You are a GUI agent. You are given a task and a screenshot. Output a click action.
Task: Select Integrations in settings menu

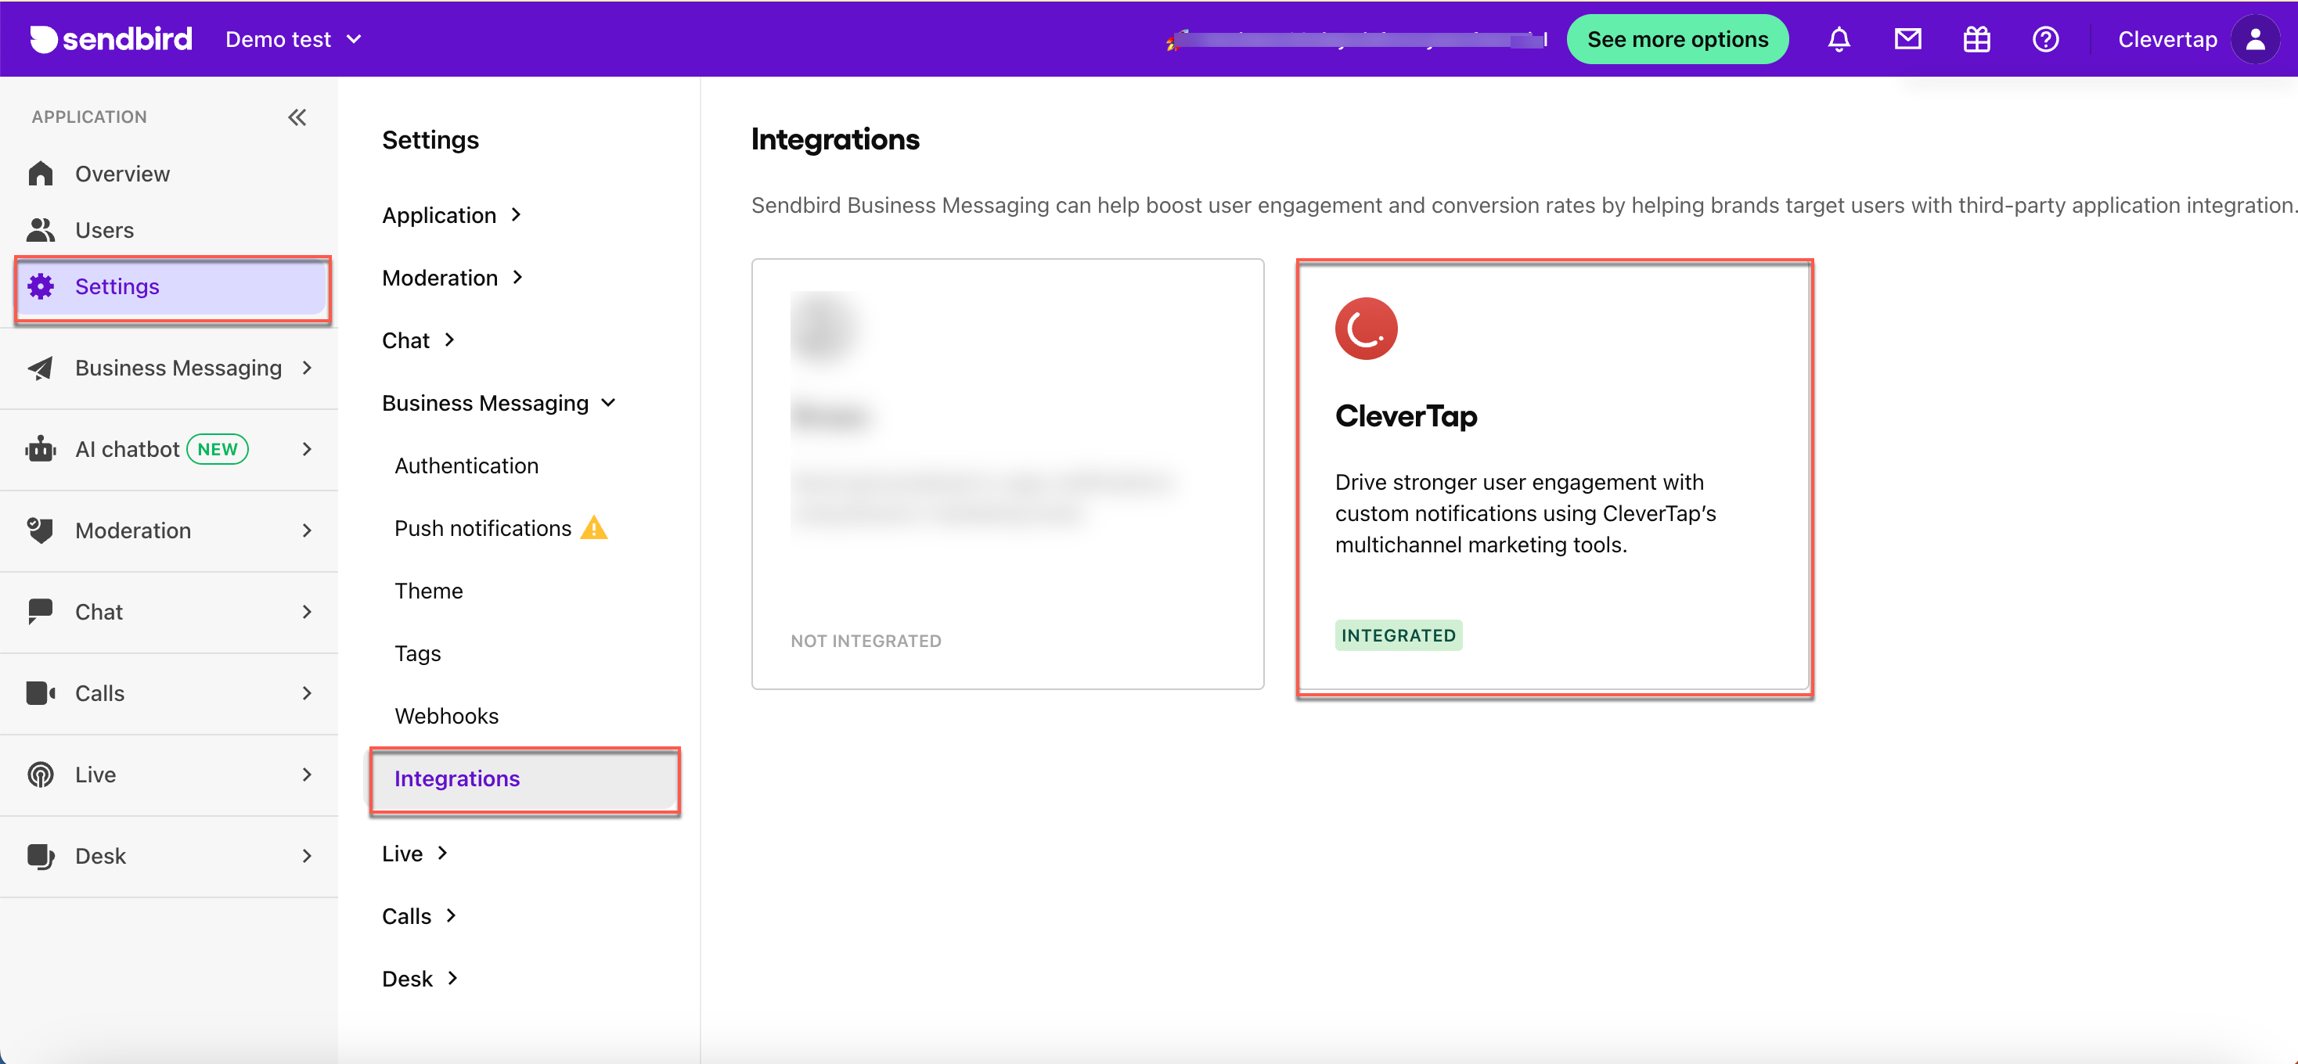coord(524,778)
